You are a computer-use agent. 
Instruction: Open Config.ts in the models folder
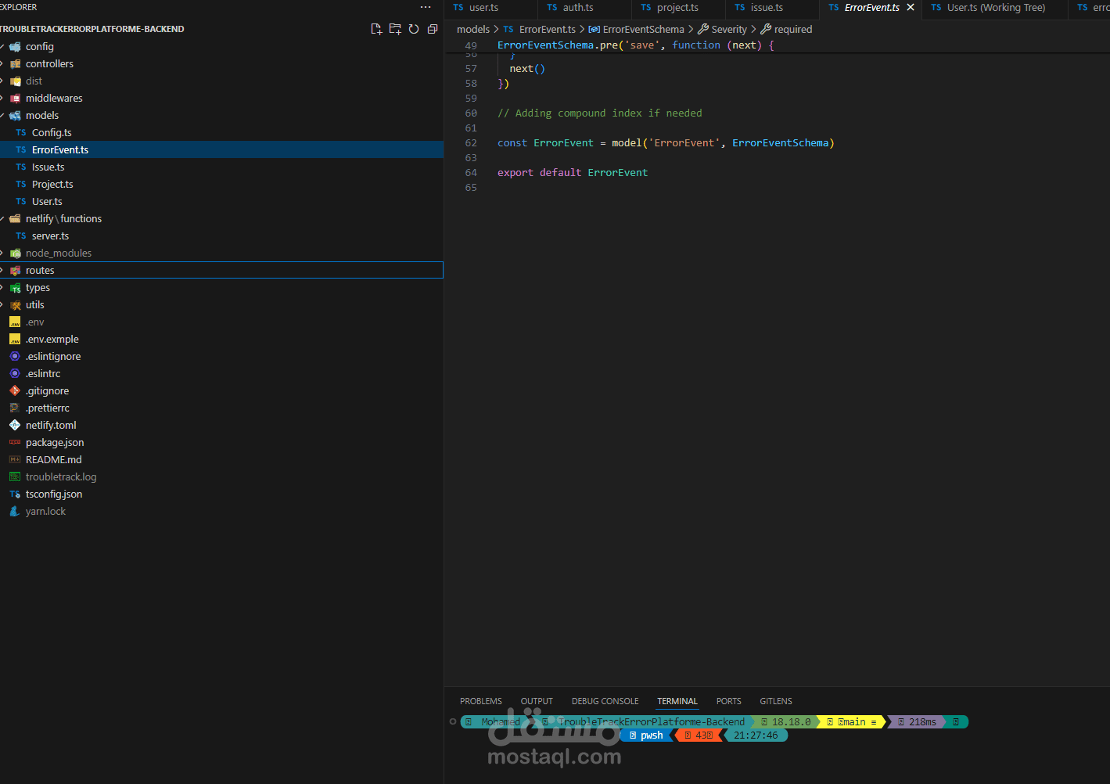click(221, 132)
